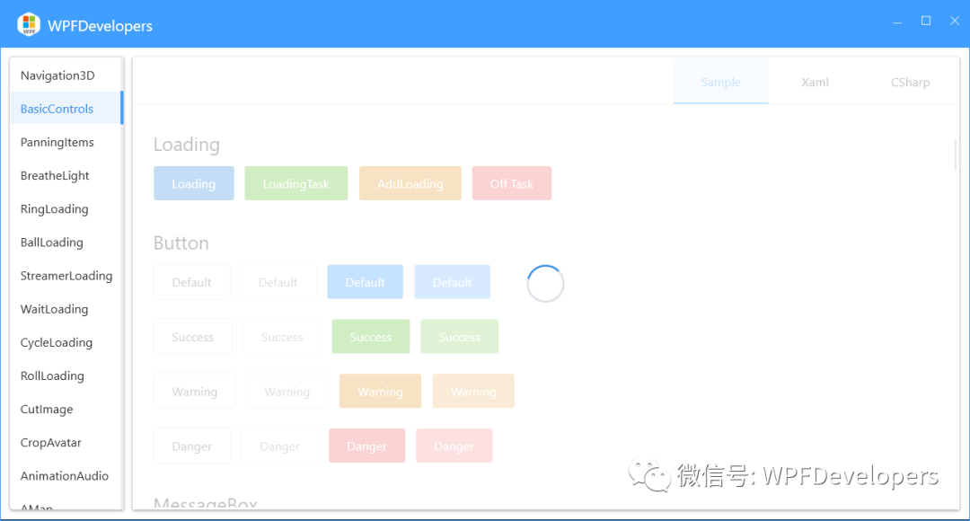The width and height of the screenshot is (970, 521).
Task: Click the red Off Task button
Action: tap(511, 184)
